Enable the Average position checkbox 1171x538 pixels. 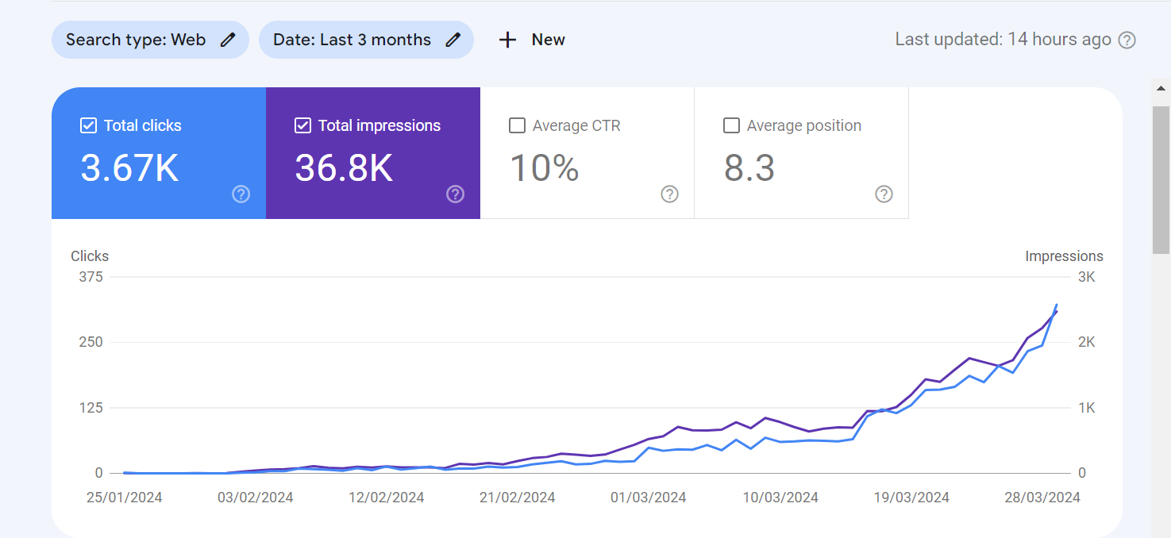(x=731, y=125)
